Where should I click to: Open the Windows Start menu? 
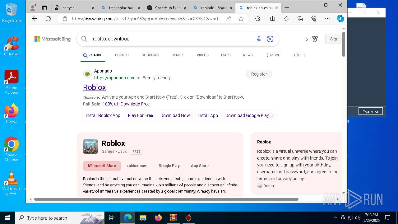click(x=7, y=218)
